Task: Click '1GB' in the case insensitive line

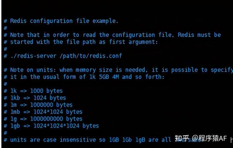Action: point(114,140)
